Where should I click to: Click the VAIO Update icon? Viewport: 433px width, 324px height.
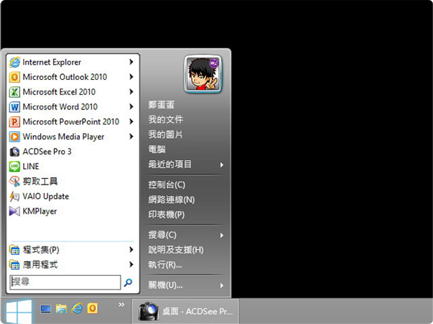pos(14,196)
